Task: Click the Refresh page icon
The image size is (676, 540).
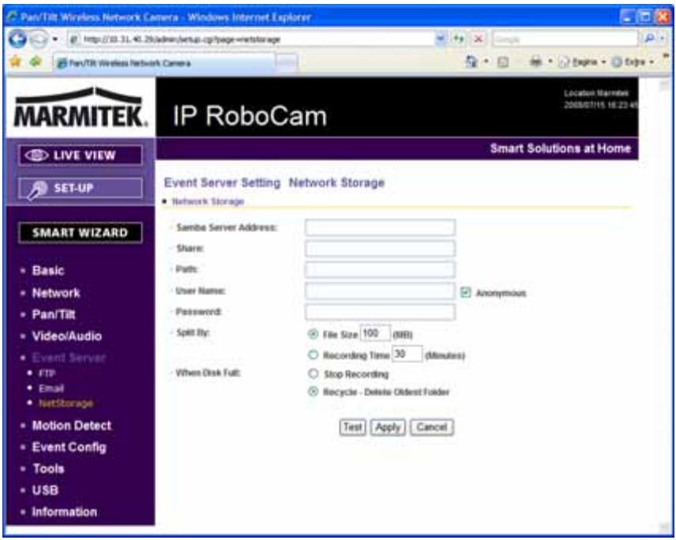Action: (459, 39)
